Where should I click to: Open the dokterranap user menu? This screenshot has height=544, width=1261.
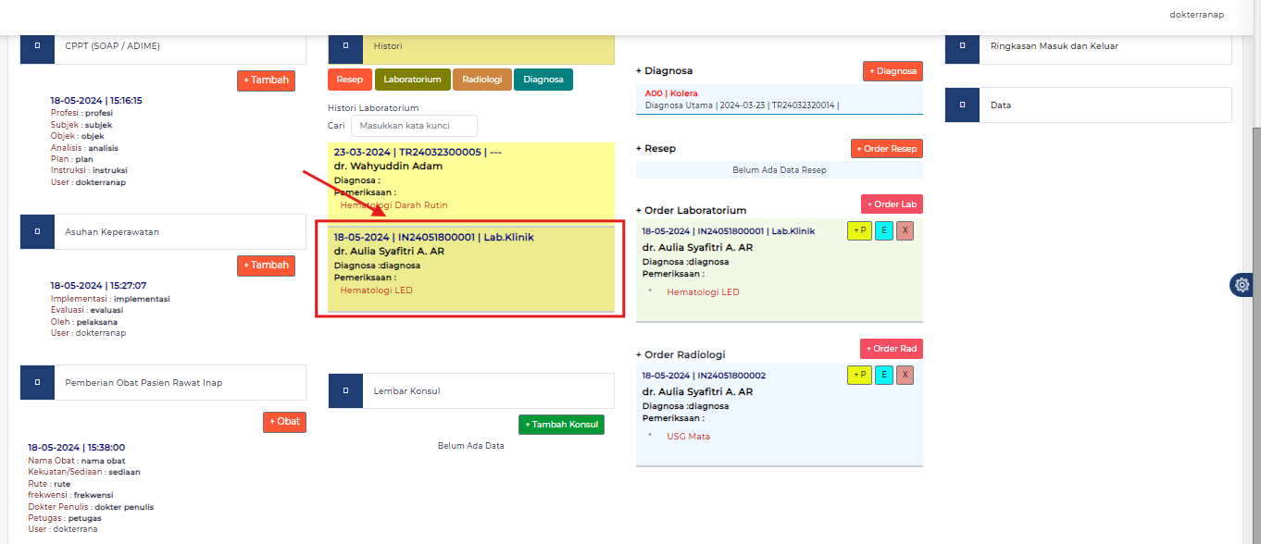1196,15
